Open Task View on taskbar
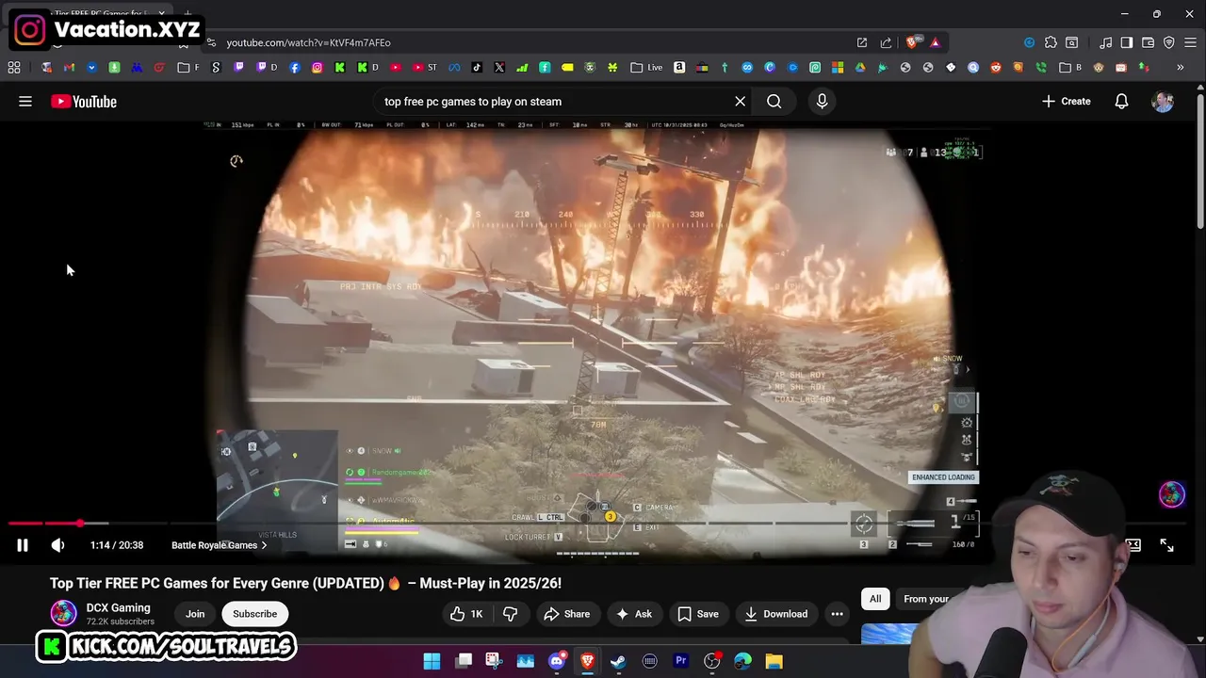This screenshot has width=1206, height=678. tap(464, 661)
